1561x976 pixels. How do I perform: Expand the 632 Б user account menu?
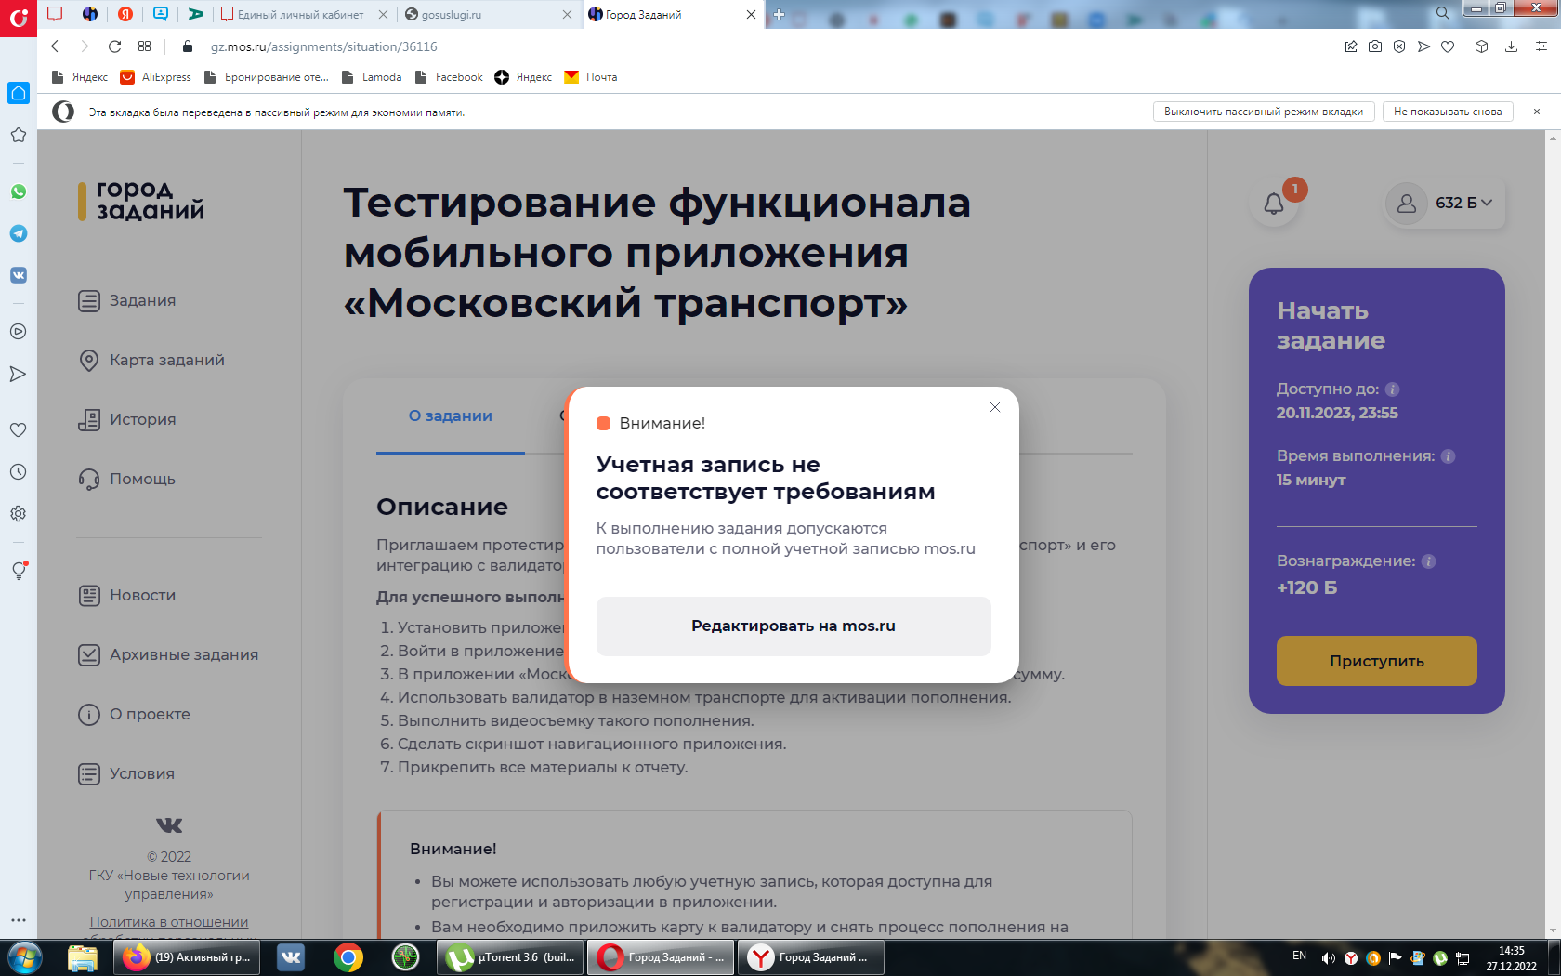1445,203
